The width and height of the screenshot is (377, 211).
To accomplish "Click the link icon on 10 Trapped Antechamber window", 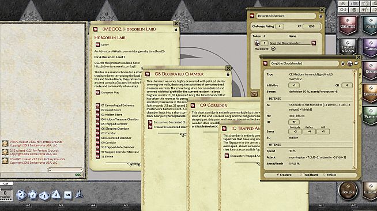I will (224, 129).
